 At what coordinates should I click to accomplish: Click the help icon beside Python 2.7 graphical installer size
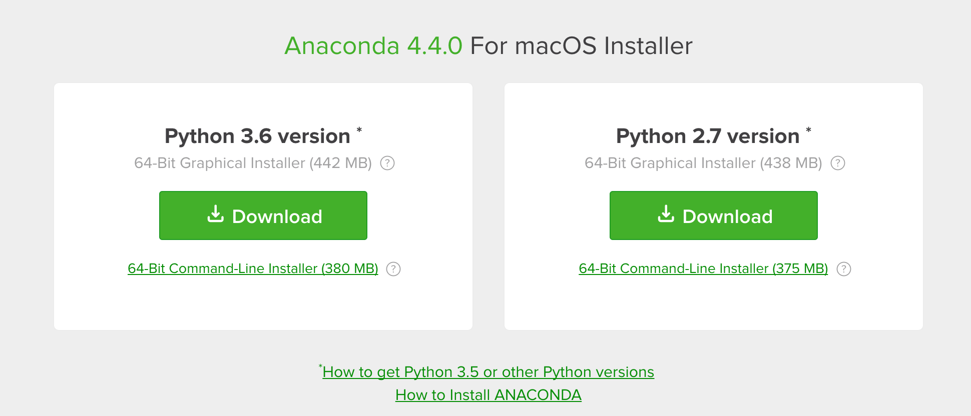[839, 163]
